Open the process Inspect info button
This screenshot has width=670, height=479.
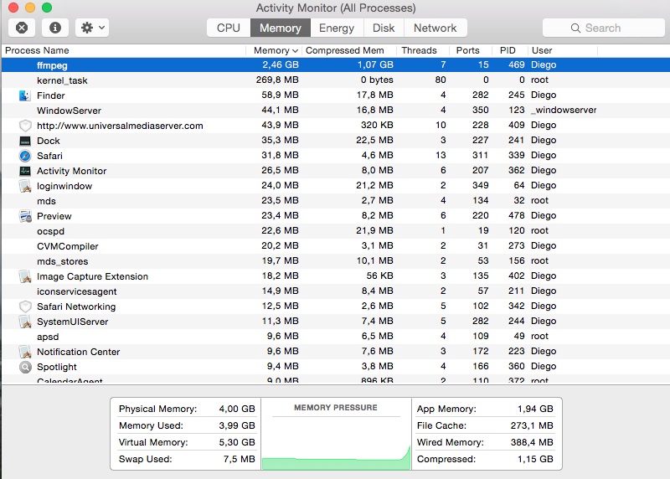tap(55, 28)
